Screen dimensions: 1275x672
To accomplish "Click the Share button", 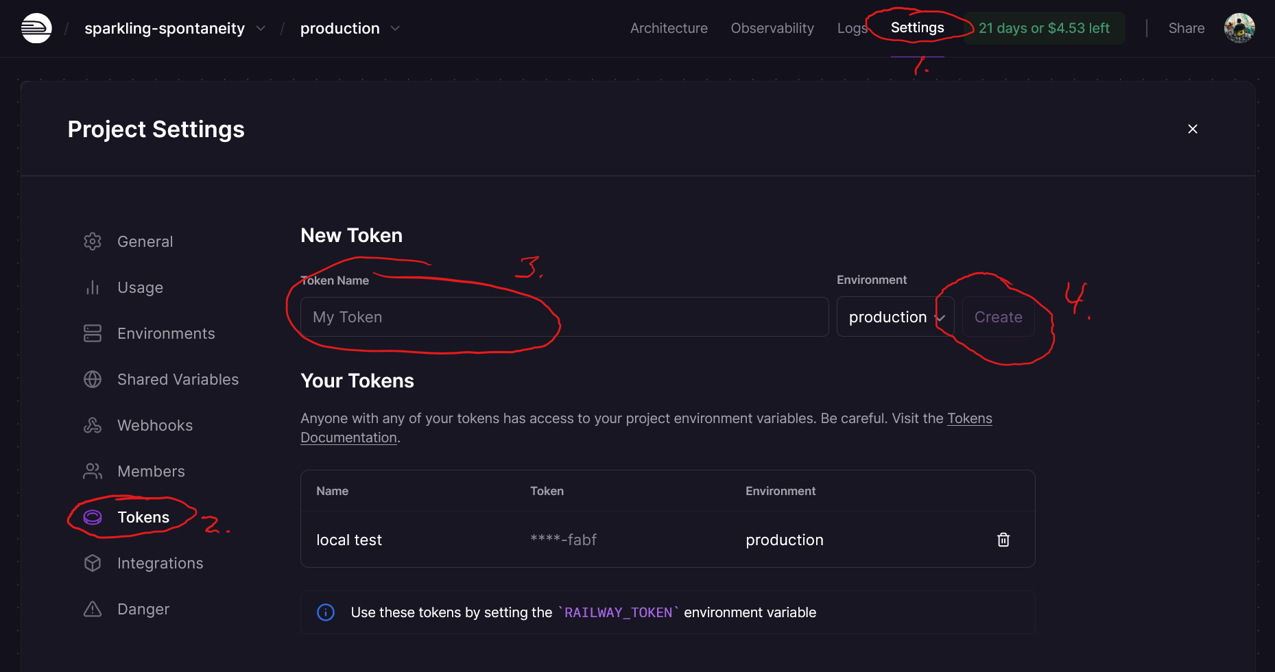I will coord(1186,28).
